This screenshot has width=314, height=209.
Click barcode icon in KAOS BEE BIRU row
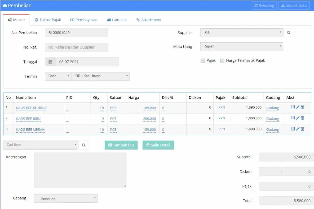293,118
